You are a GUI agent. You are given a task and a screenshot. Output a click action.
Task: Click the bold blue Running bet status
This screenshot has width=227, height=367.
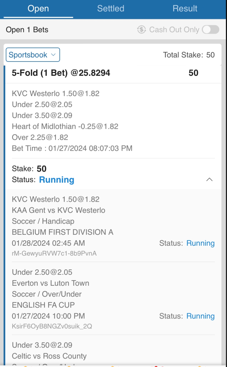(57, 180)
